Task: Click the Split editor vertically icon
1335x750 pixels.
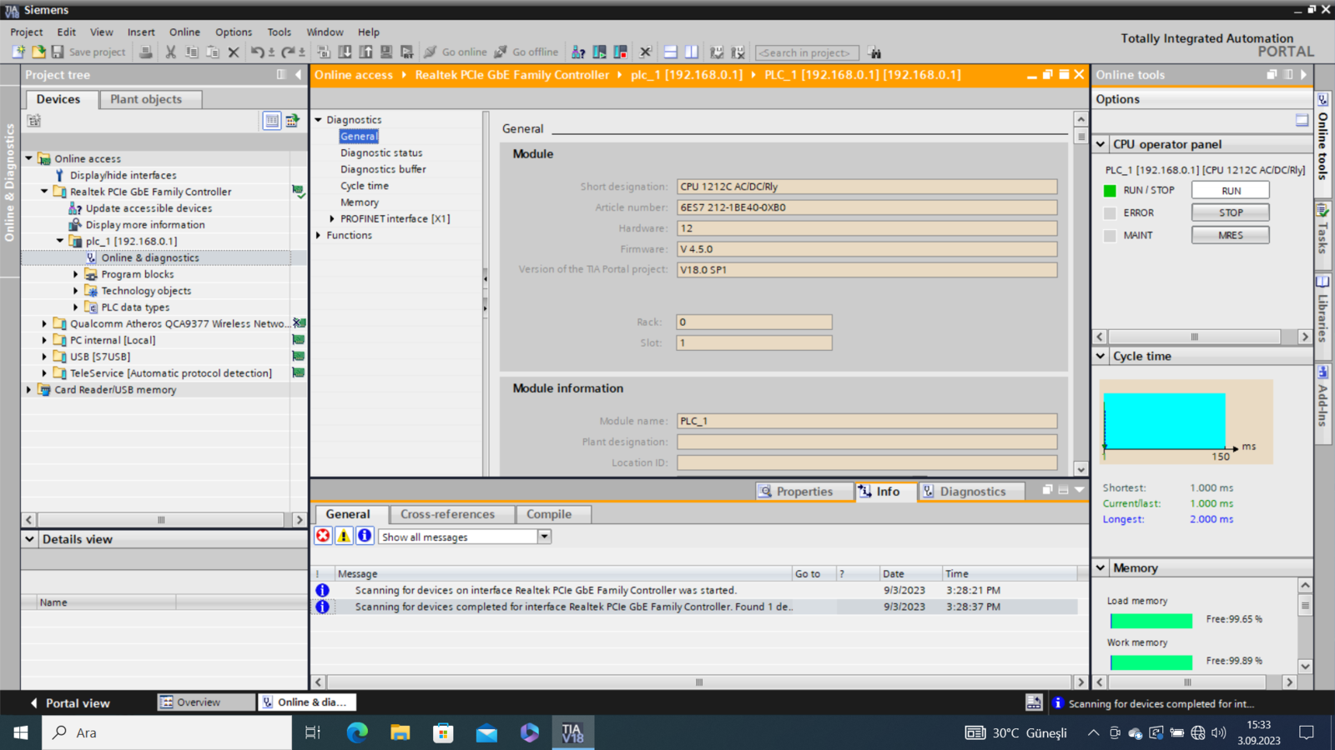Action: coord(692,52)
